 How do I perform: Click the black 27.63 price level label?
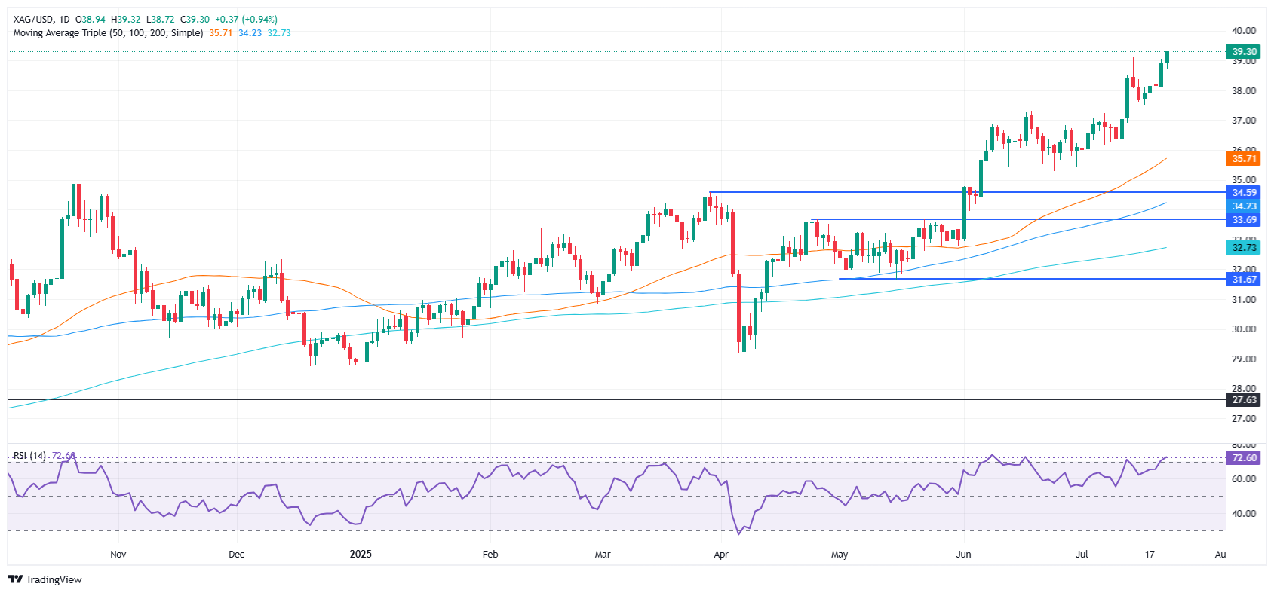coord(1244,400)
